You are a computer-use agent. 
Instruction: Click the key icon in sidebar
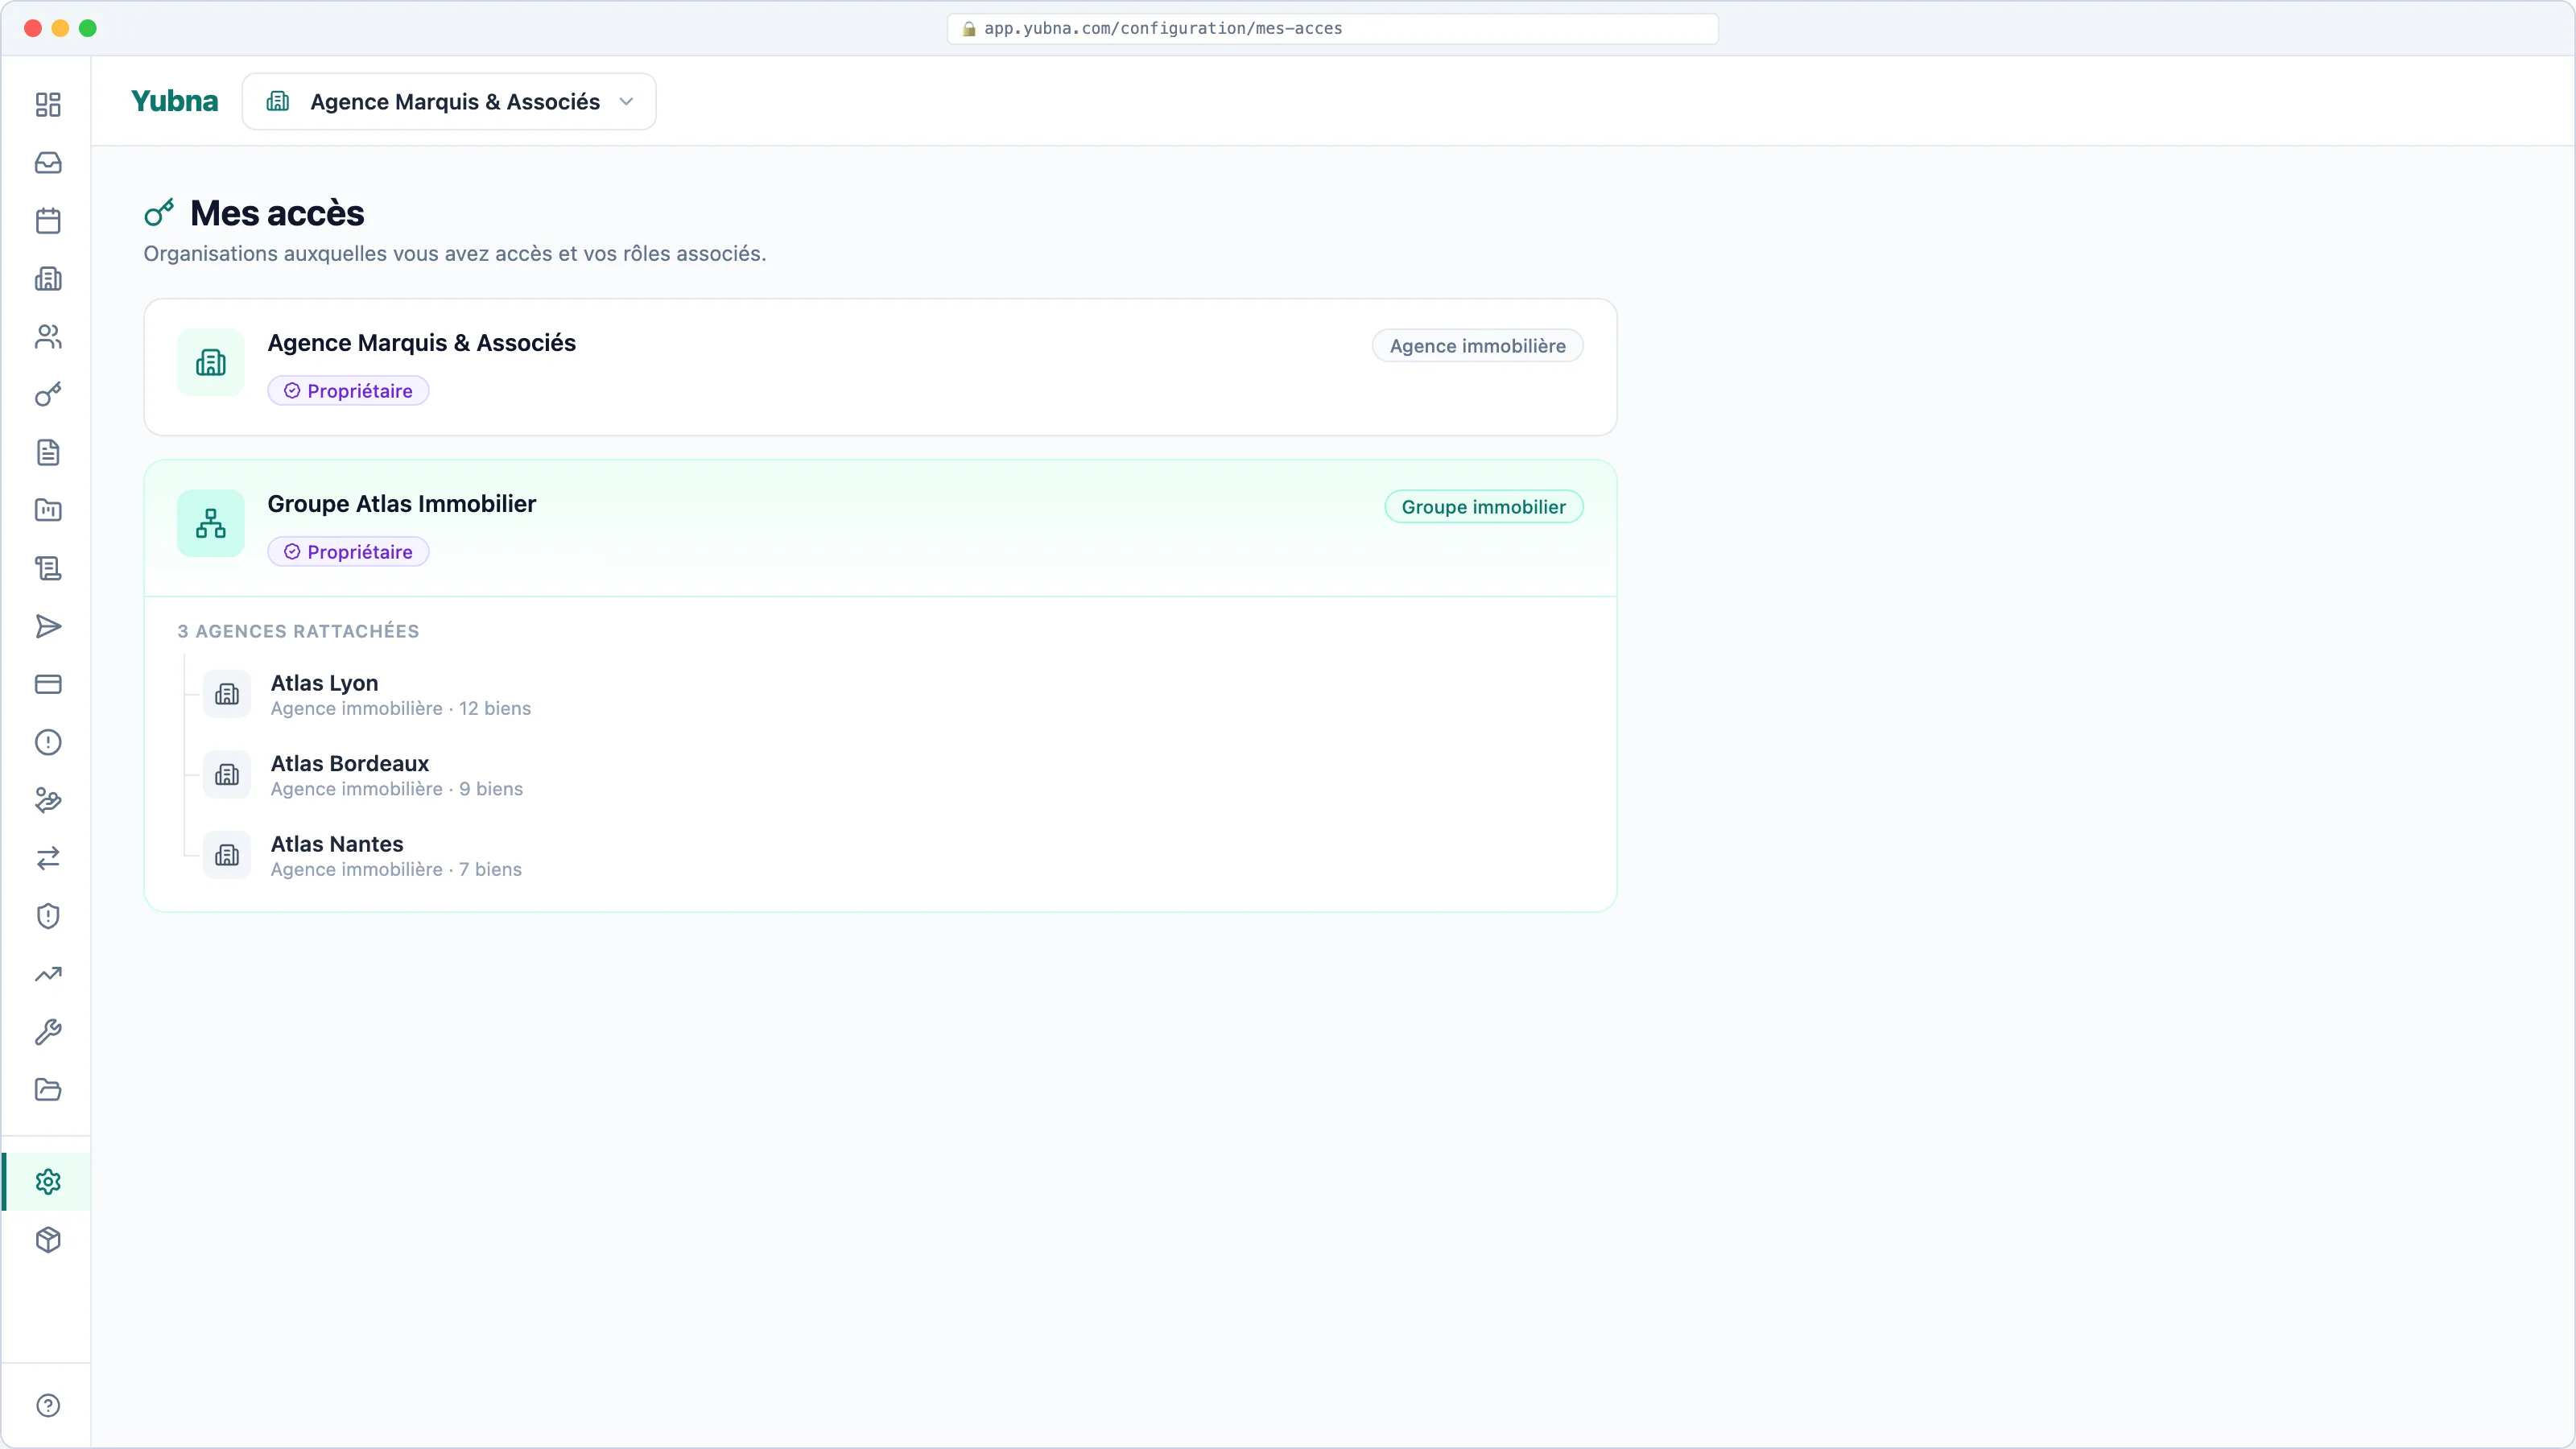[x=48, y=395]
